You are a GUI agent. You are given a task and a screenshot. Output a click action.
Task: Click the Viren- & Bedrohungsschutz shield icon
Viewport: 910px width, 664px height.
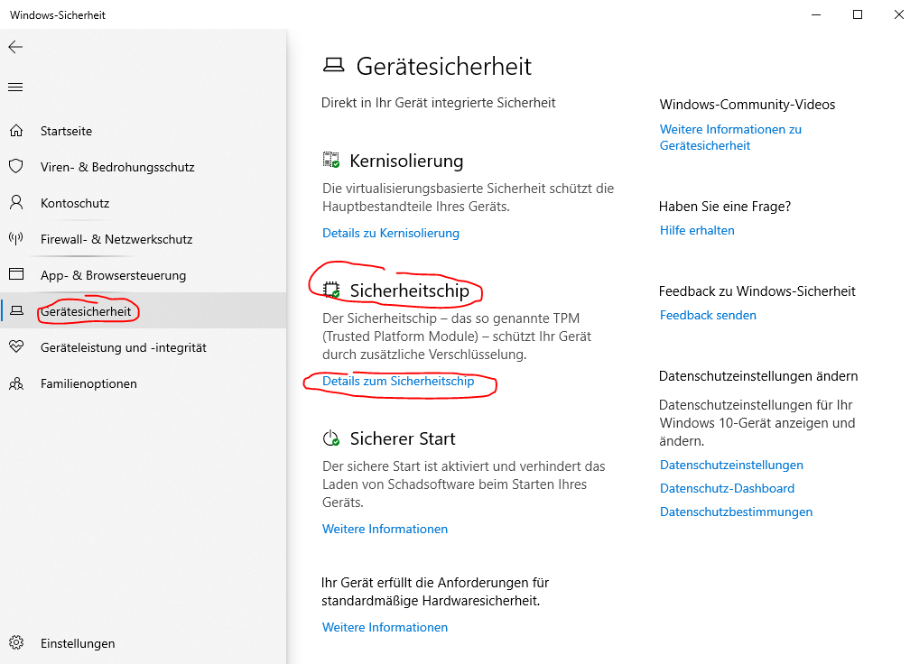tap(15, 167)
